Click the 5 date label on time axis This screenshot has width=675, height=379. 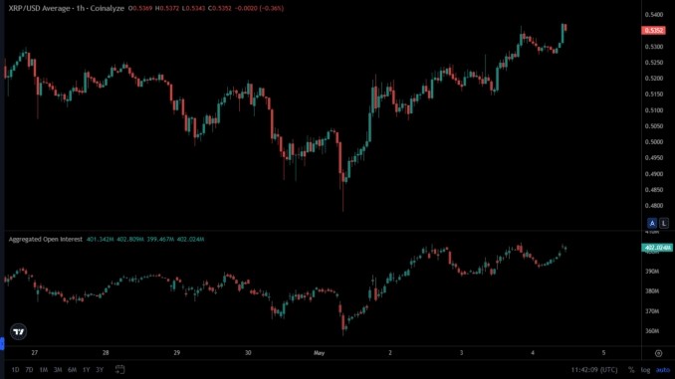click(603, 353)
